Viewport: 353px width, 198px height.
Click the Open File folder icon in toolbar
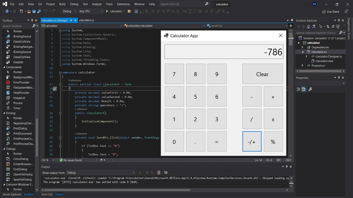[29, 11]
